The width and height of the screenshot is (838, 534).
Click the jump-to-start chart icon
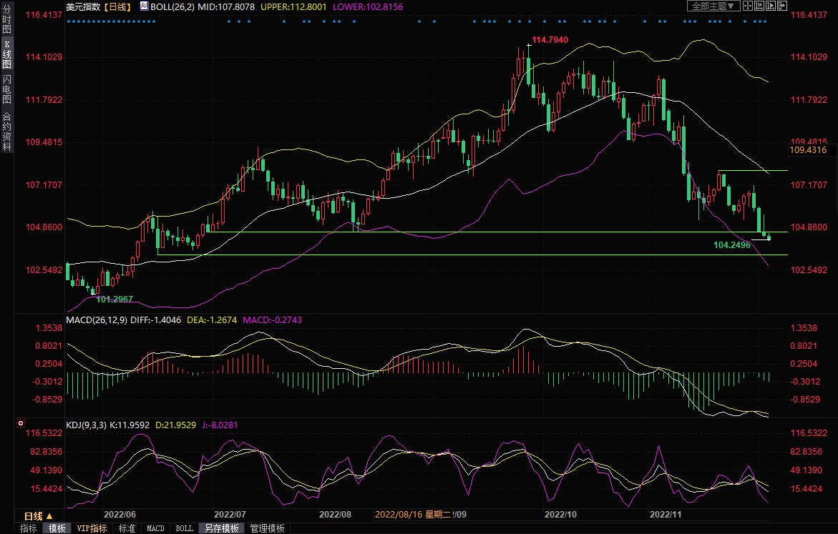click(x=759, y=6)
